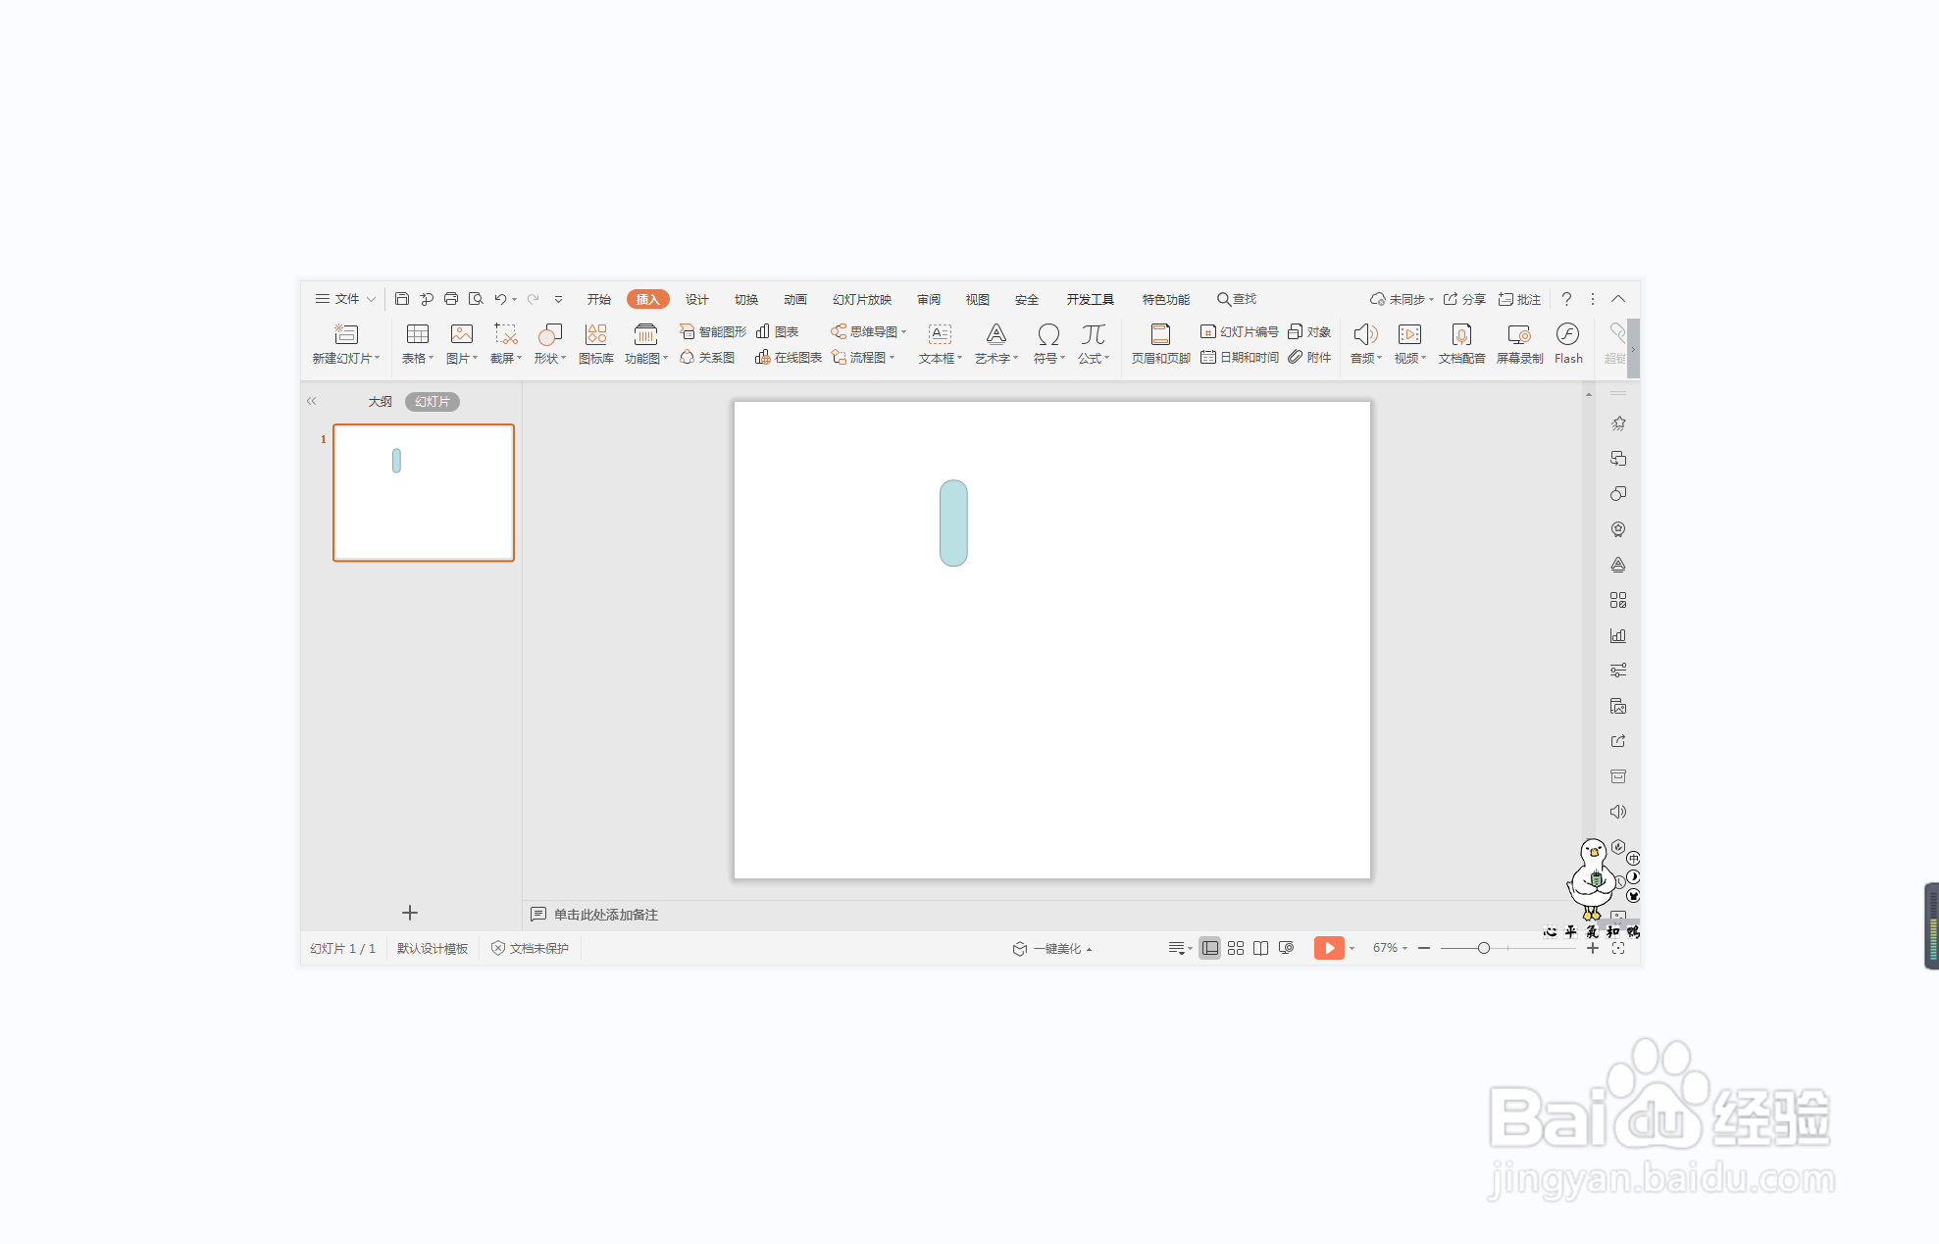The width and height of the screenshot is (1939, 1244).
Task: Open the Icon Library (图标库) tool
Action: click(x=595, y=335)
